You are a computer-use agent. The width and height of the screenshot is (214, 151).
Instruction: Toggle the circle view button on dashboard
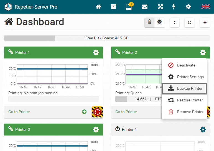click(189, 22)
